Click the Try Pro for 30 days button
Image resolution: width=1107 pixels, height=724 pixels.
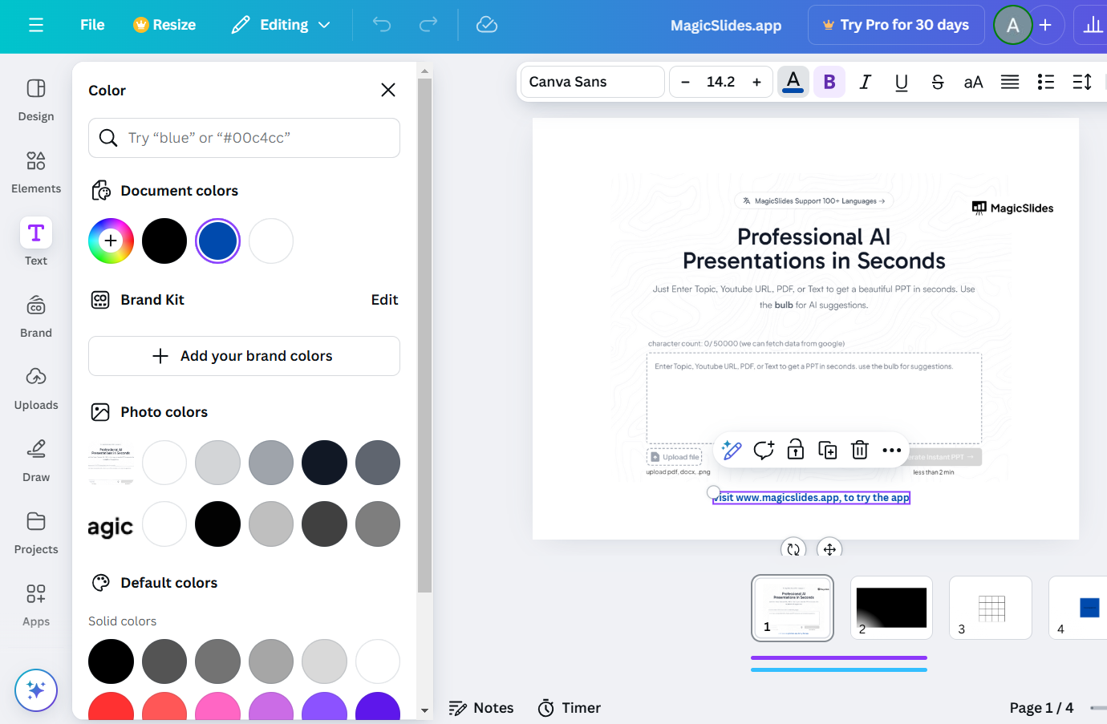895,25
